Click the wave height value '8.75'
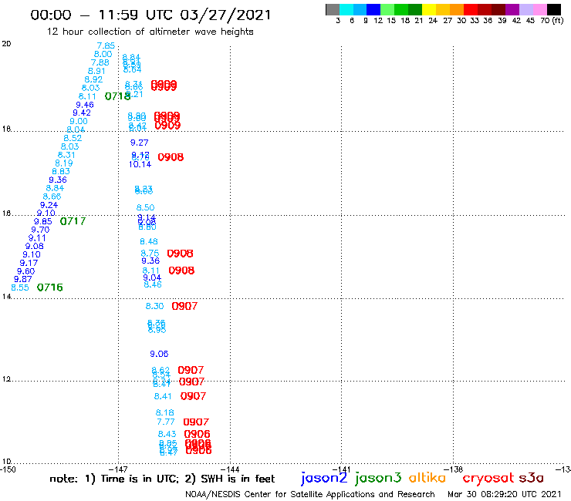This screenshot has width=571, height=501. (x=150, y=253)
